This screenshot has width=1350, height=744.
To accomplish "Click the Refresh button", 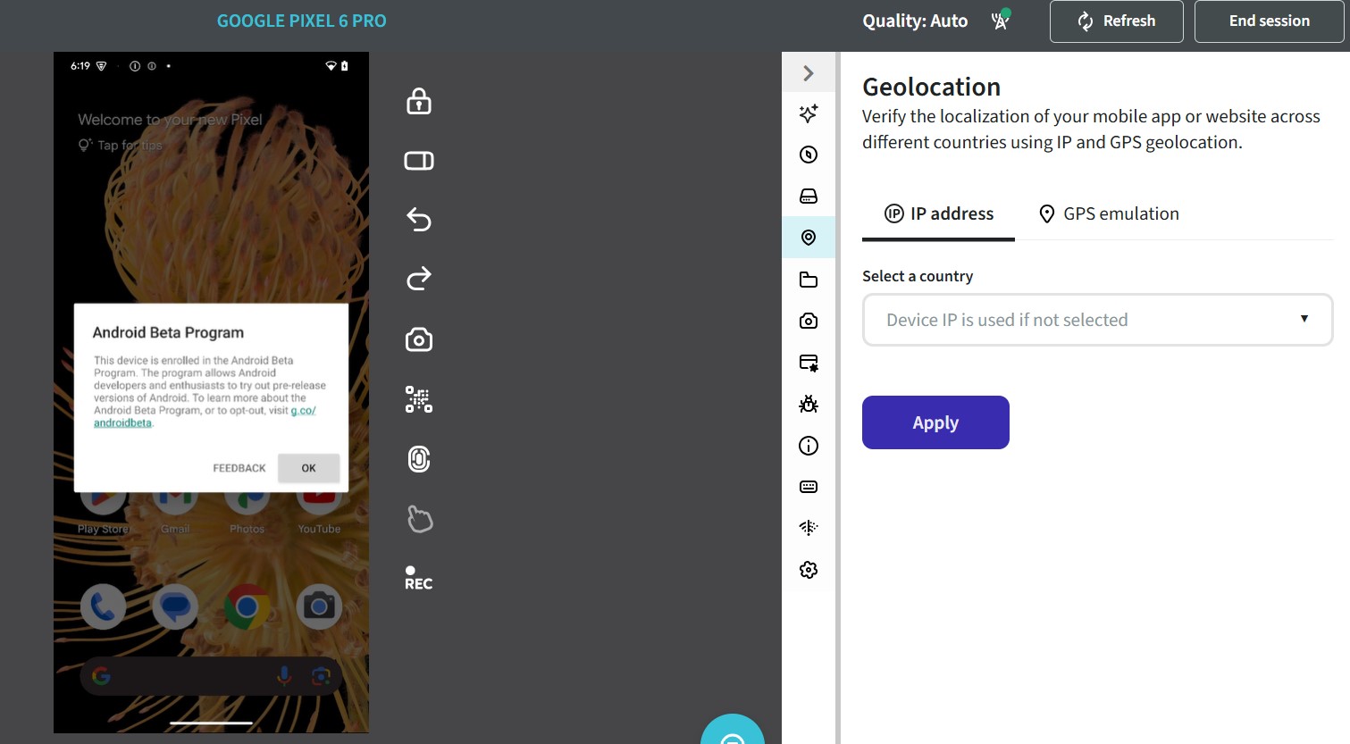I will [x=1117, y=21].
